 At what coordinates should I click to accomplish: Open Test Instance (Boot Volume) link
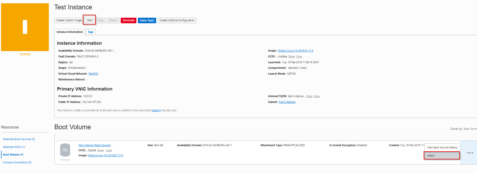94,145
